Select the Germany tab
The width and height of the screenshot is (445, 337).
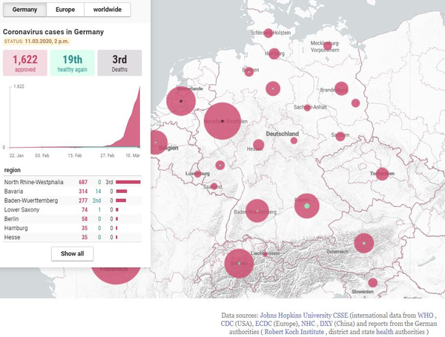click(x=24, y=10)
